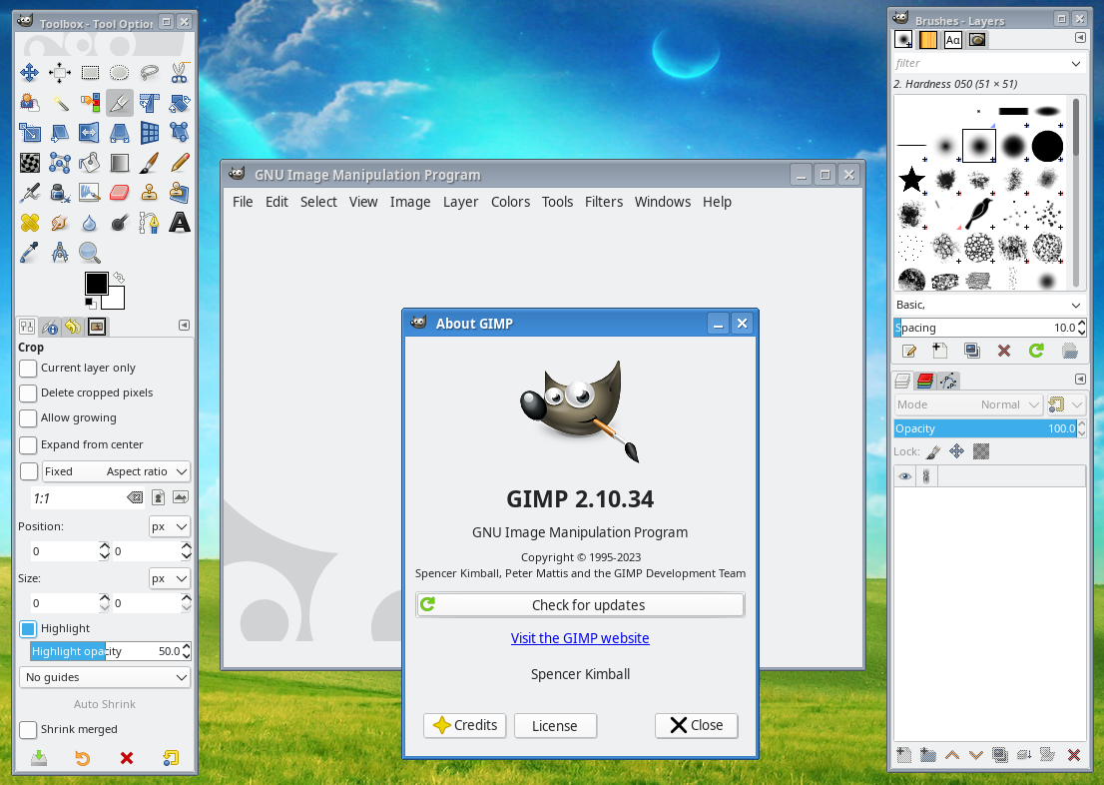Screen dimensions: 1104x785
Task: Click Check for updates button
Action: pyautogui.click(x=580, y=605)
